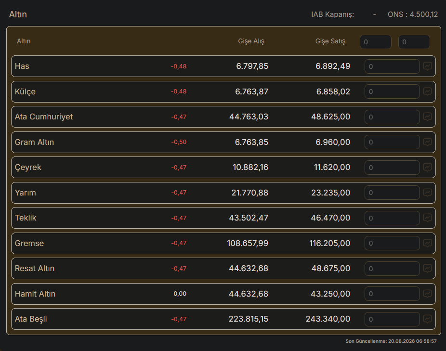Image resolution: width=446 pixels, height=351 pixels.
Task: Open the Hamit Altın chart icon
Action: 427,294
